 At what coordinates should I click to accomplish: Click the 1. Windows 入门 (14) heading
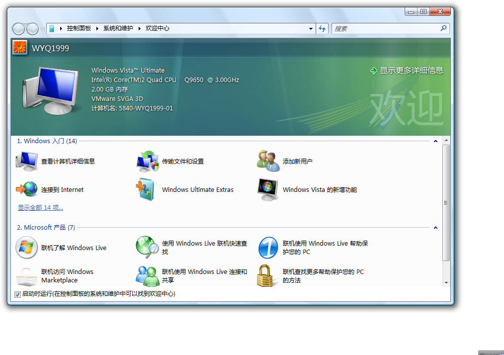click(47, 141)
